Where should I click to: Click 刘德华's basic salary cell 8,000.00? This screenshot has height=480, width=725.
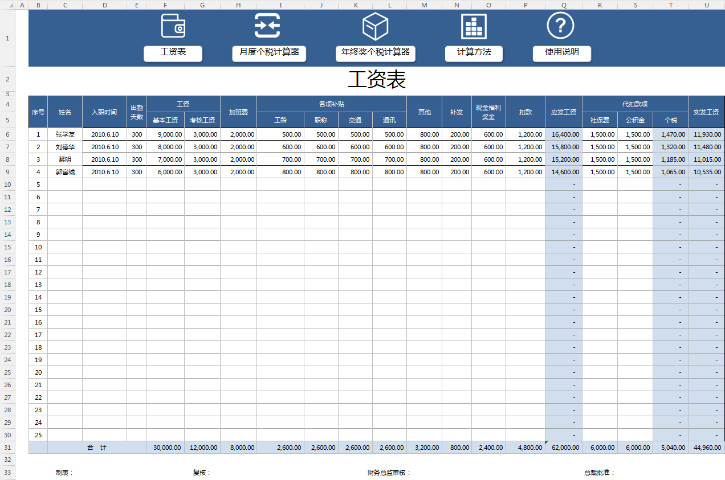coord(165,147)
